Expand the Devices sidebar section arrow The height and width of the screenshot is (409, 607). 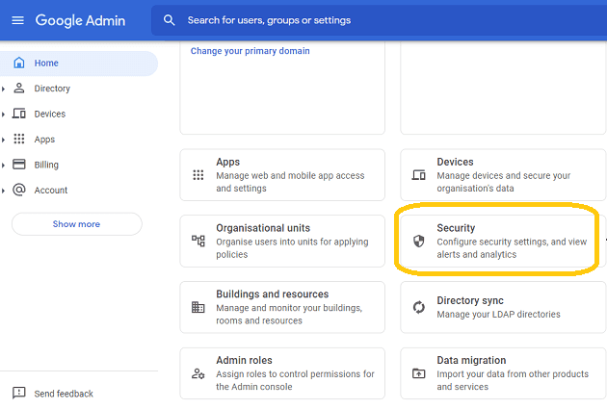tap(3, 115)
